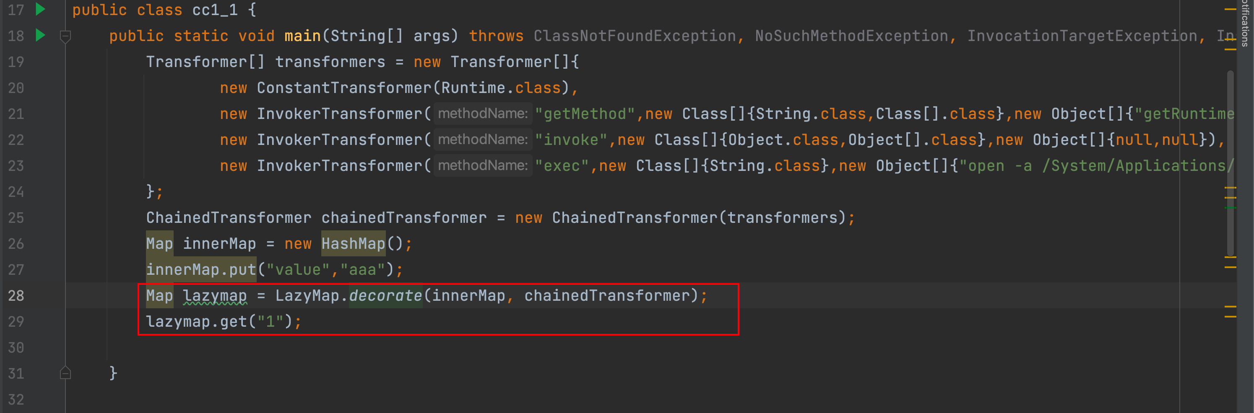Collapse main method fold marker at line 18
1254x413 pixels.
(65, 36)
